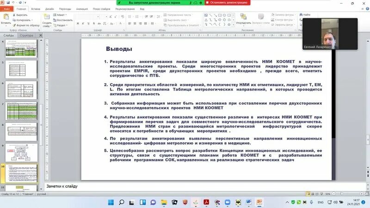Open PowerPoint help question mark
This screenshot has width=370, height=208.
coord(367,9)
